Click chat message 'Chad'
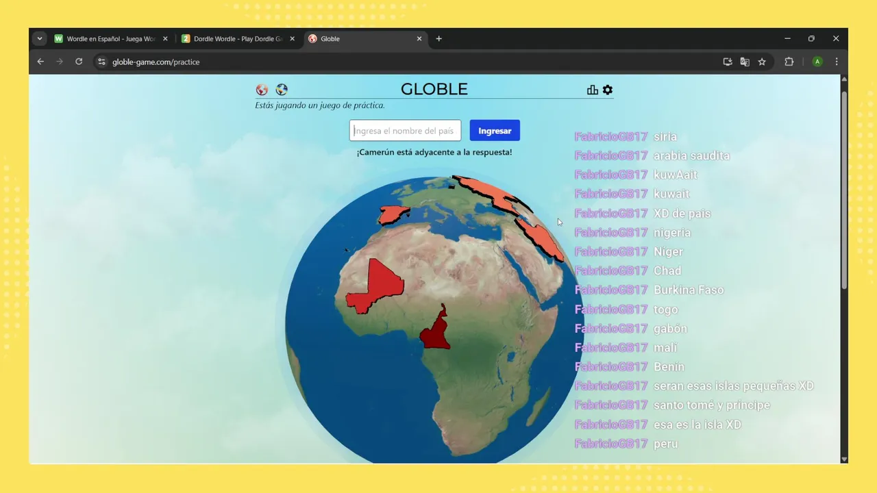The image size is (877, 493). click(667, 271)
